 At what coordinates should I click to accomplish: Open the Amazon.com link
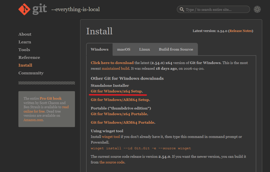coord(33,120)
